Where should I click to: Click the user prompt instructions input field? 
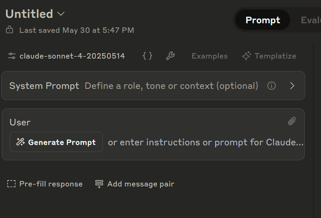[205, 142]
